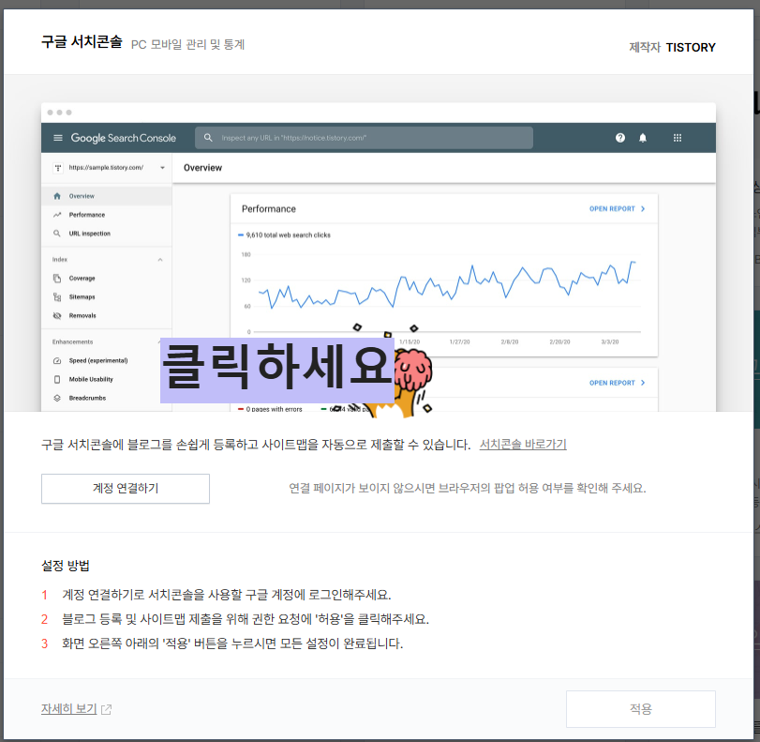Select the Overview home icon in preview sidebar
Image resolution: width=760 pixels, height=742 pixels.
coord(57,196)
